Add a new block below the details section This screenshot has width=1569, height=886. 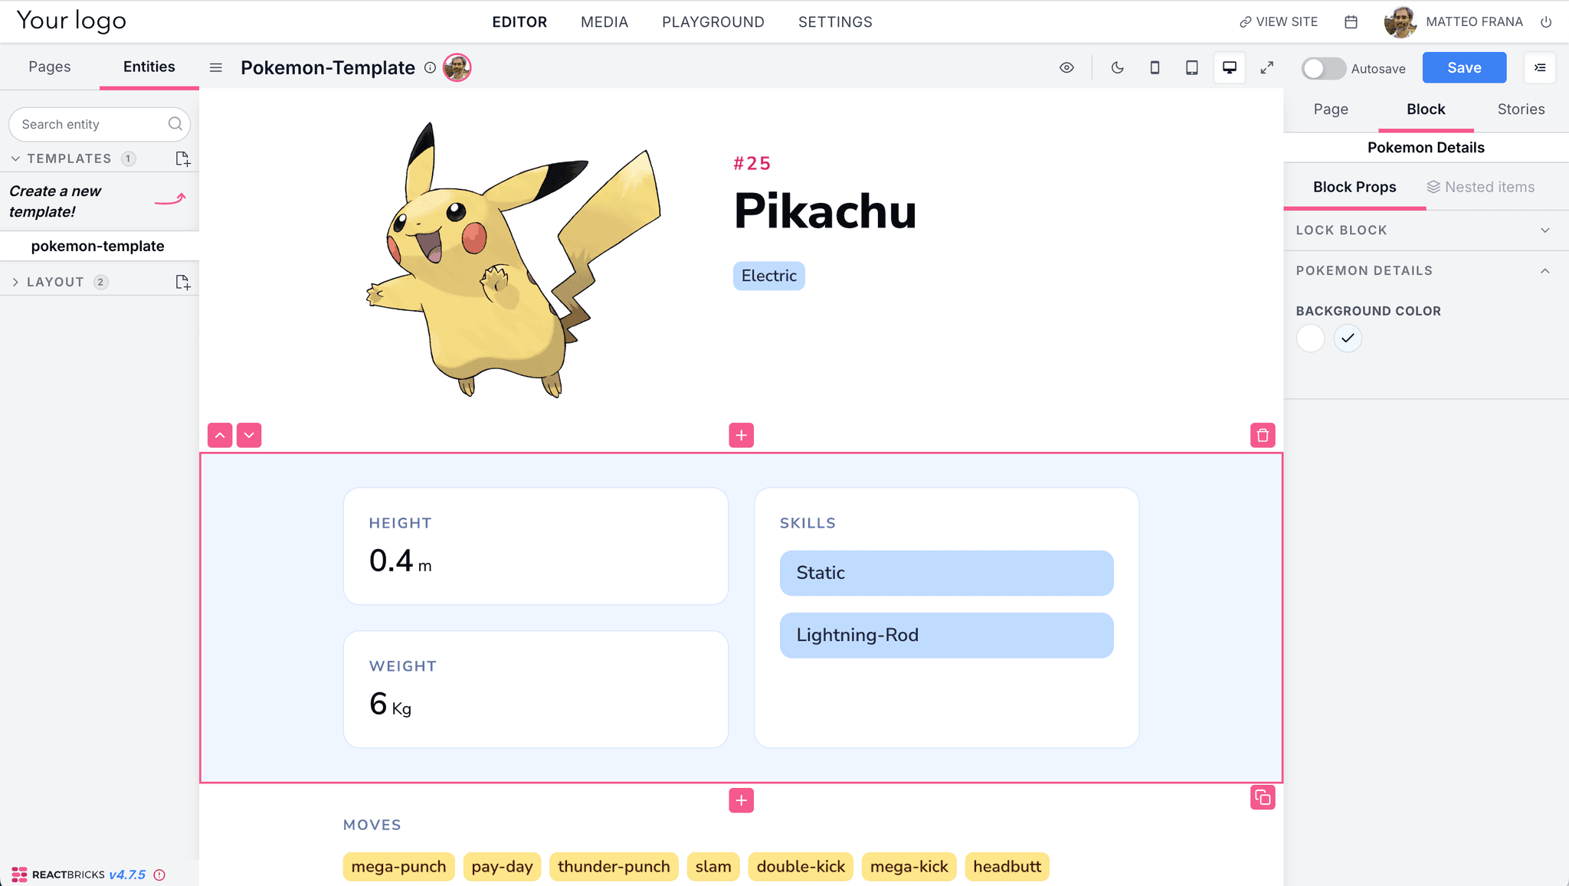[741, 799]
